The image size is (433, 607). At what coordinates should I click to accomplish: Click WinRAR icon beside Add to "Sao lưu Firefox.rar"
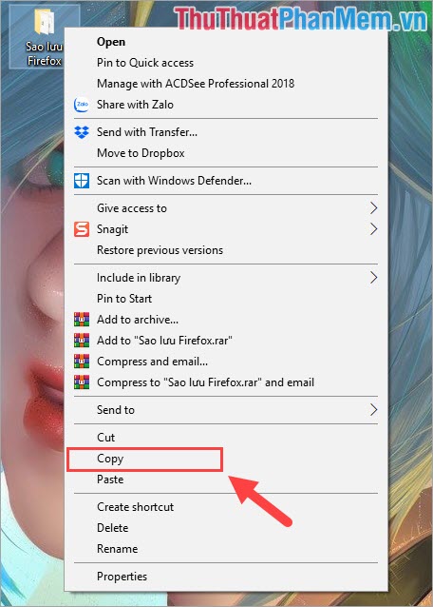click(82, 341)
